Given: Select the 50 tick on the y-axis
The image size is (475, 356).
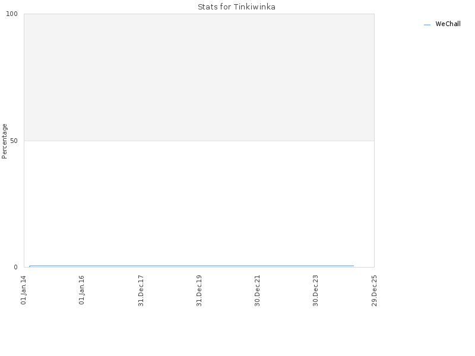Looking at the screenshot, I should pos(14,141).
